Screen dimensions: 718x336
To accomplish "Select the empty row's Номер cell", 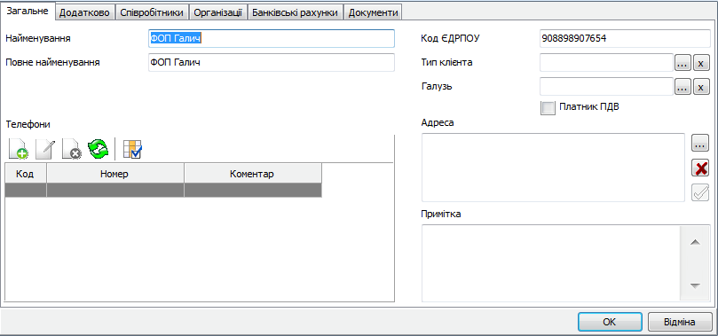I will coord(115,191).
